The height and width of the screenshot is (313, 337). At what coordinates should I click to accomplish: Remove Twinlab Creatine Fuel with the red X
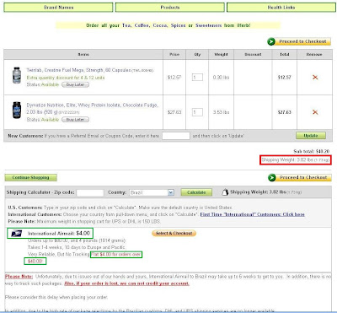315,77
